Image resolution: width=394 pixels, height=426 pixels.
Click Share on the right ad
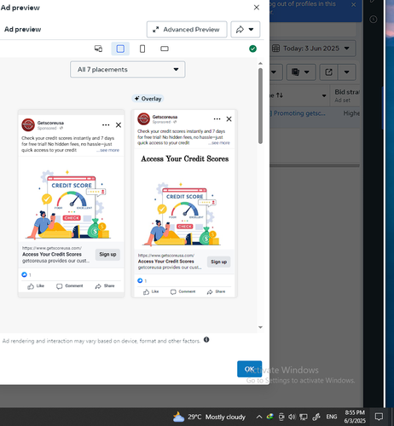[216, 291]
